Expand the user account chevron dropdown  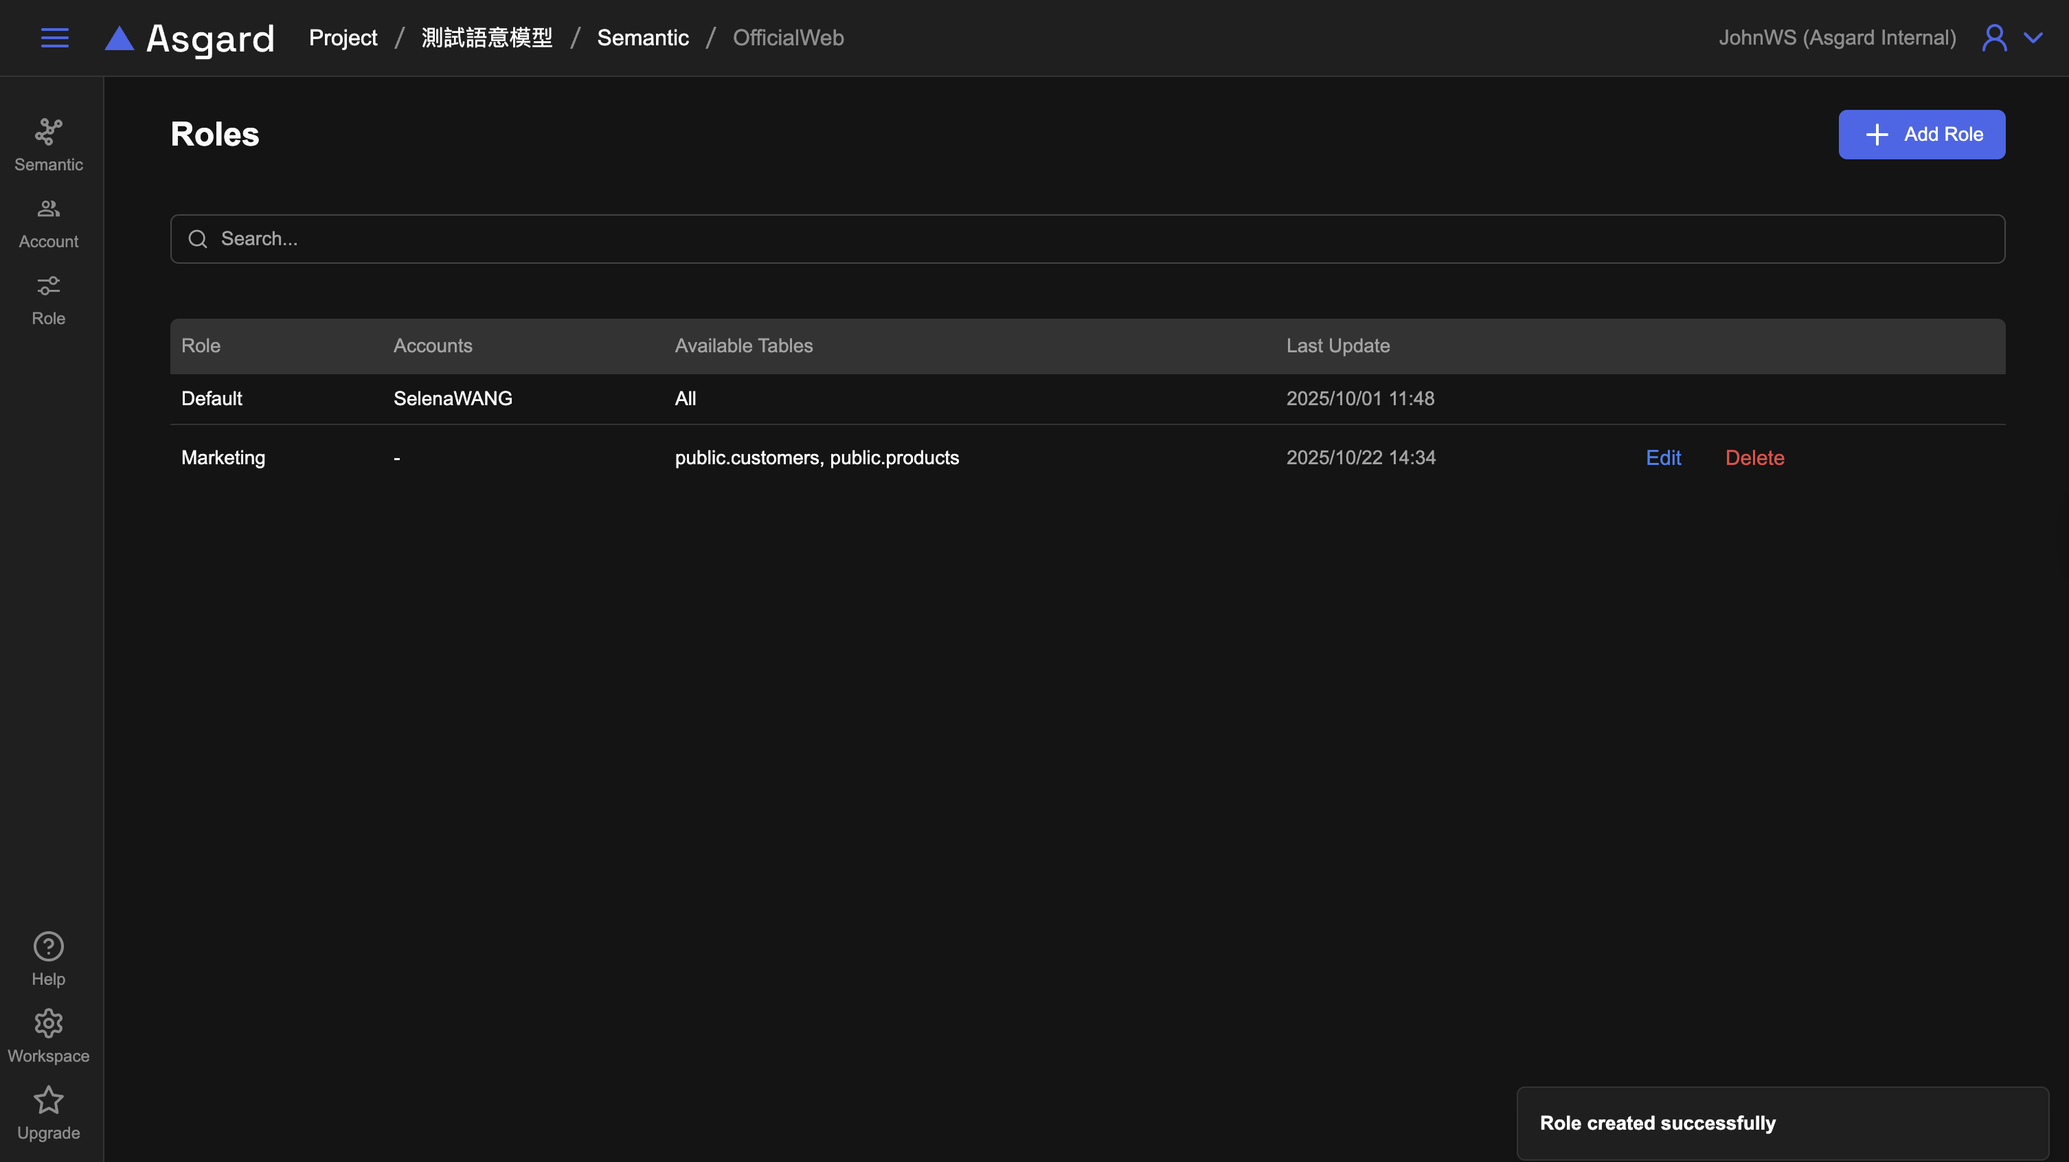[2033, 38]
